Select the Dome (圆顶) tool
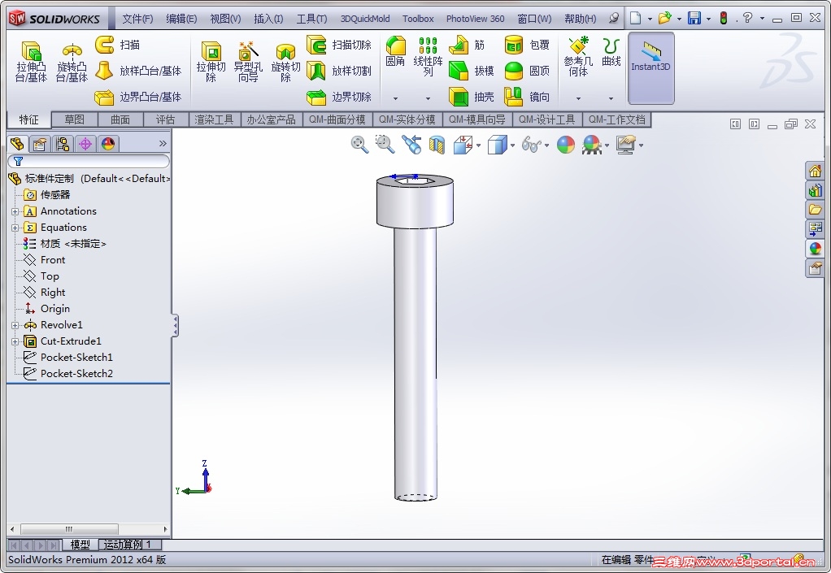The width and height of the screenshot is (831, 573). pyautogui.click(x=527, y=71)
